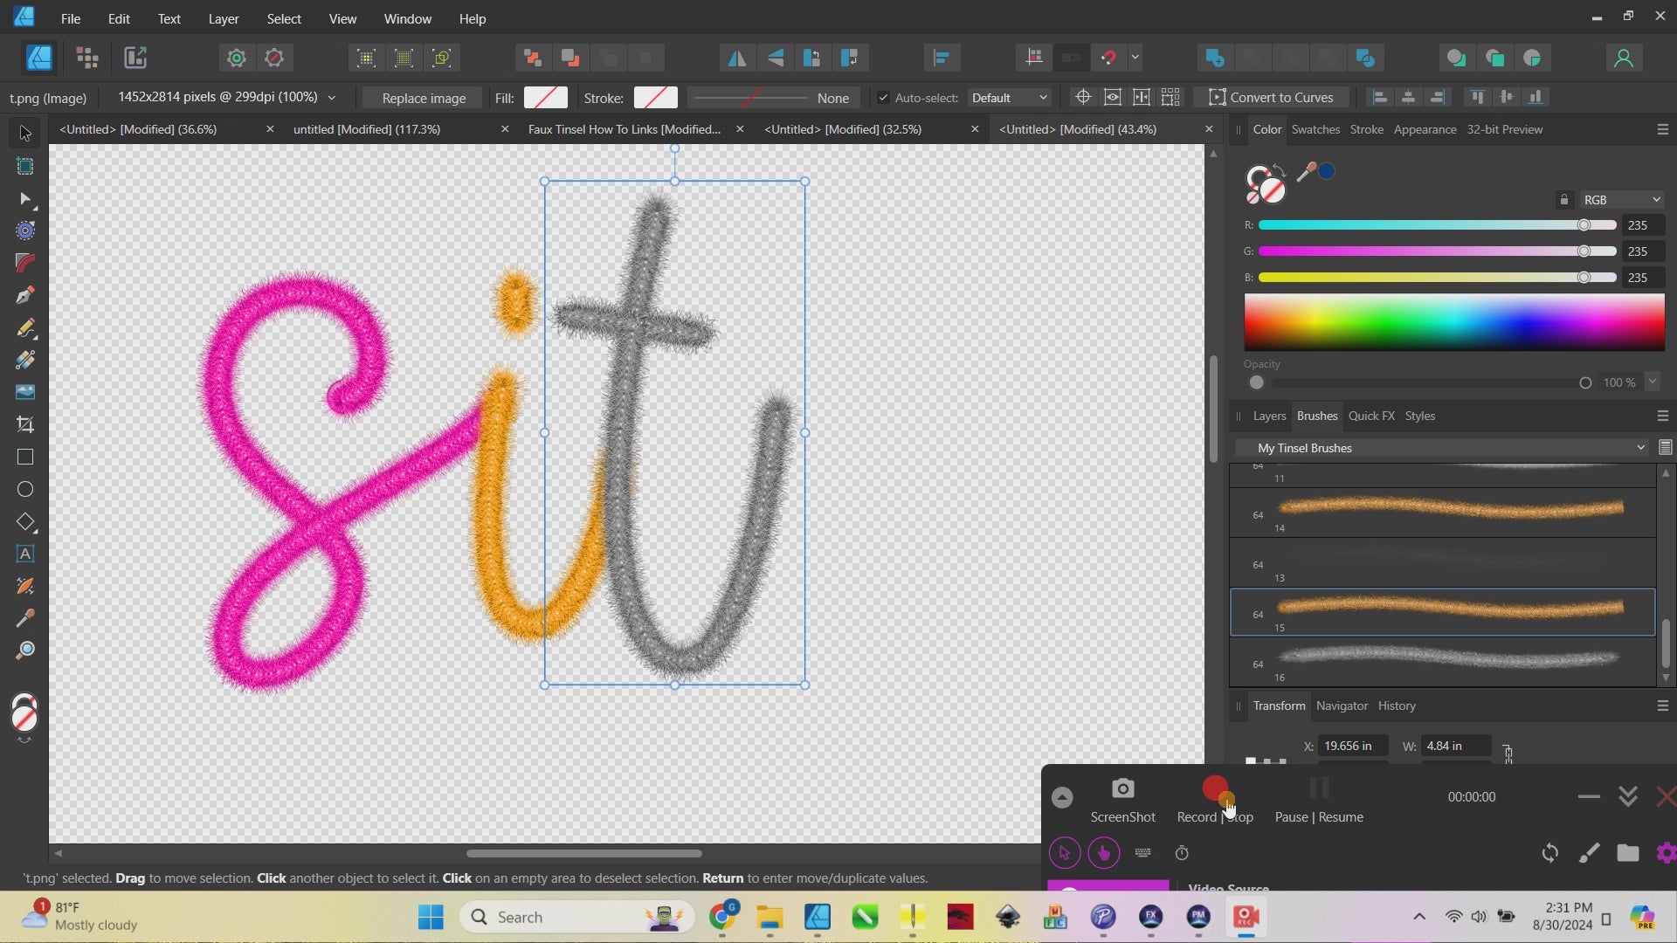This screenshot has height=943, width=1677.
Task: Switch to the Swatches tab
Action: pyautogui.click(x=1315, y=129)
